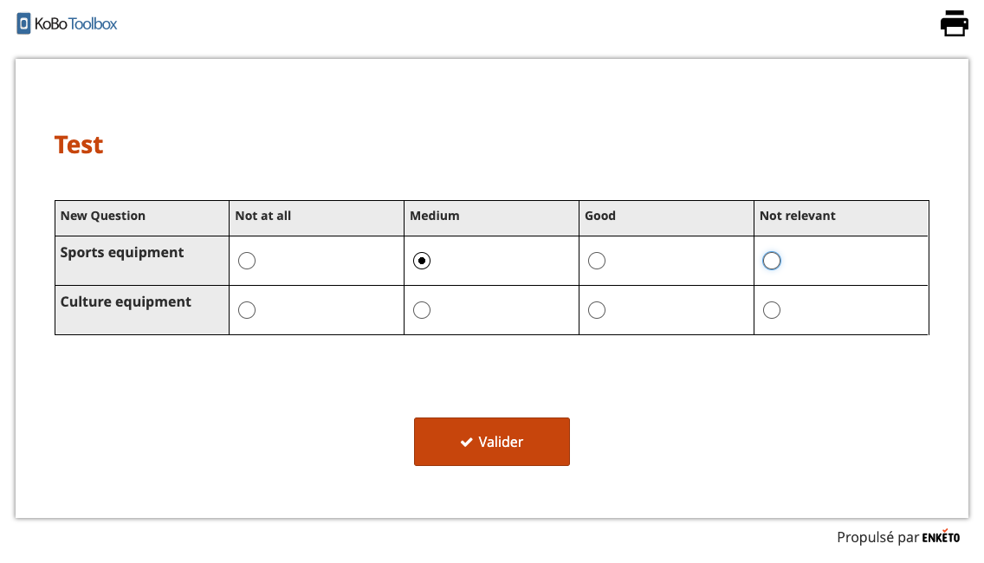Click the 'Sports equipment' row label

coord(122,253)
